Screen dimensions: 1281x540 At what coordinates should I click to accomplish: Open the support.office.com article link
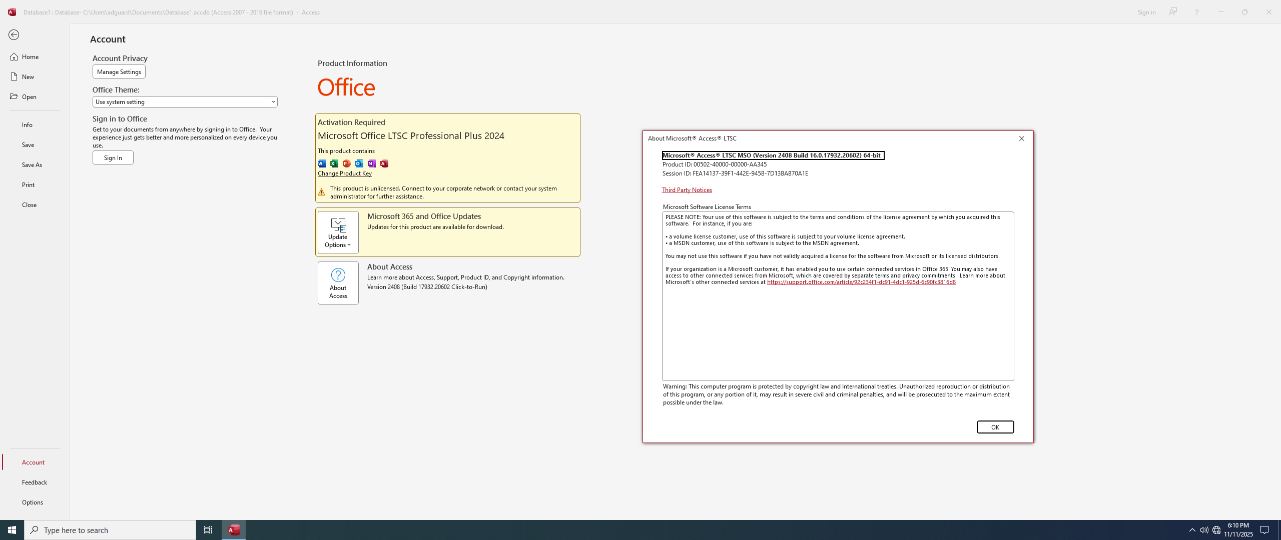[861, 282]
